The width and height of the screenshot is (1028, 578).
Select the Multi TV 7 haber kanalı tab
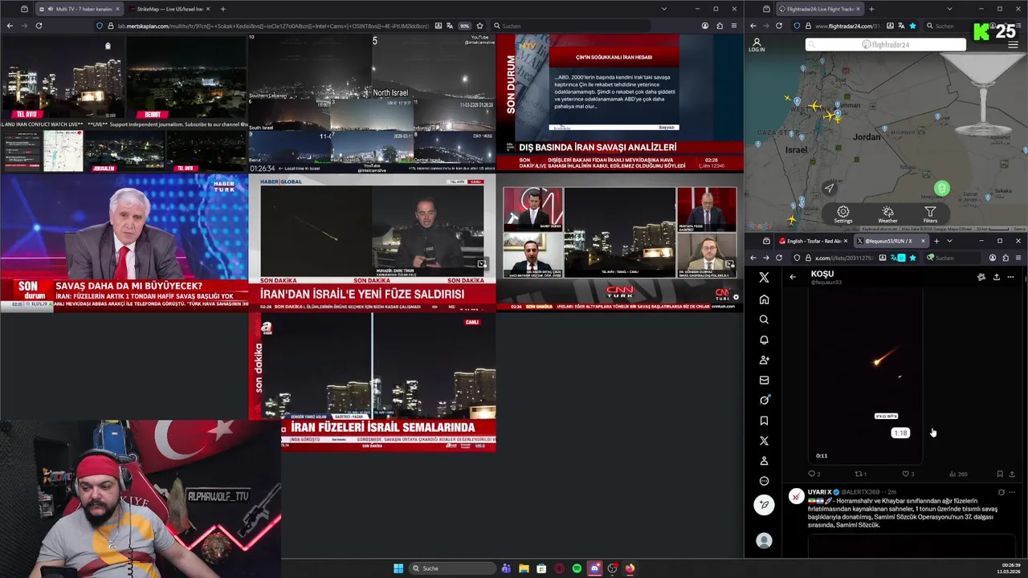79,9
